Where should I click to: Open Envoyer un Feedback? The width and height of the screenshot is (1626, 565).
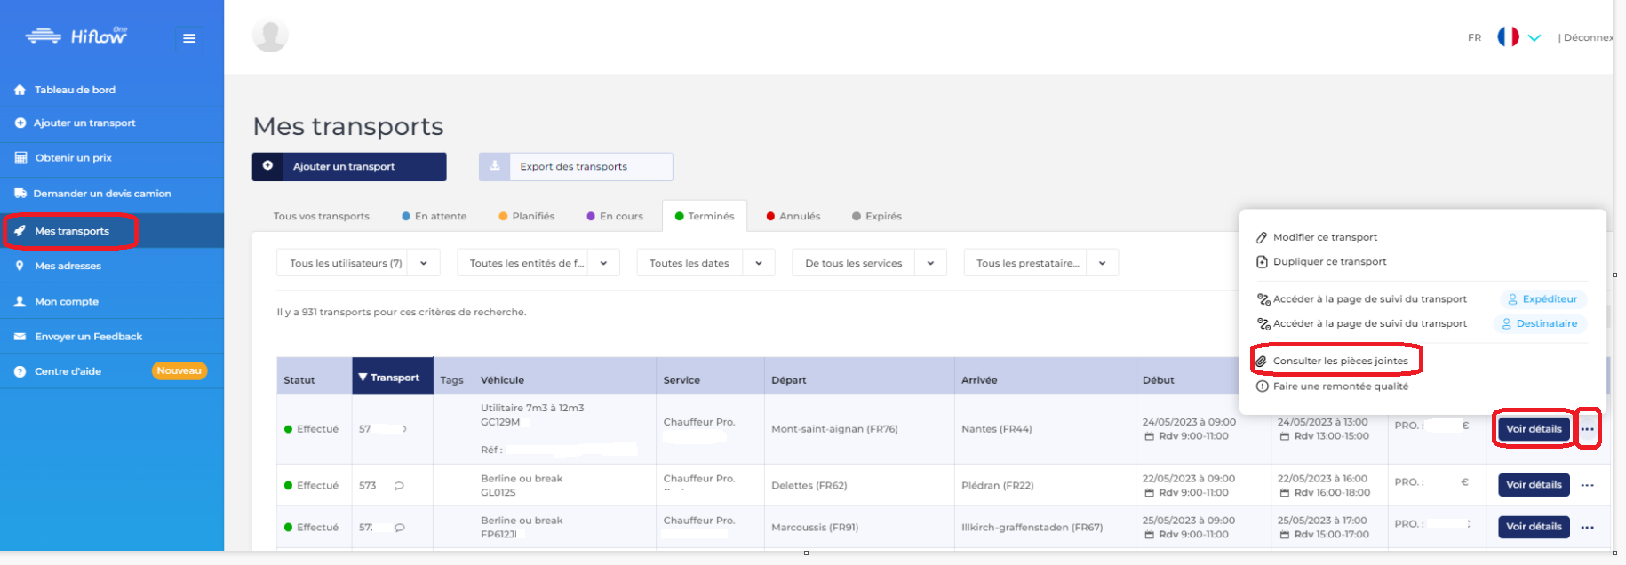[x=112, y=337]
